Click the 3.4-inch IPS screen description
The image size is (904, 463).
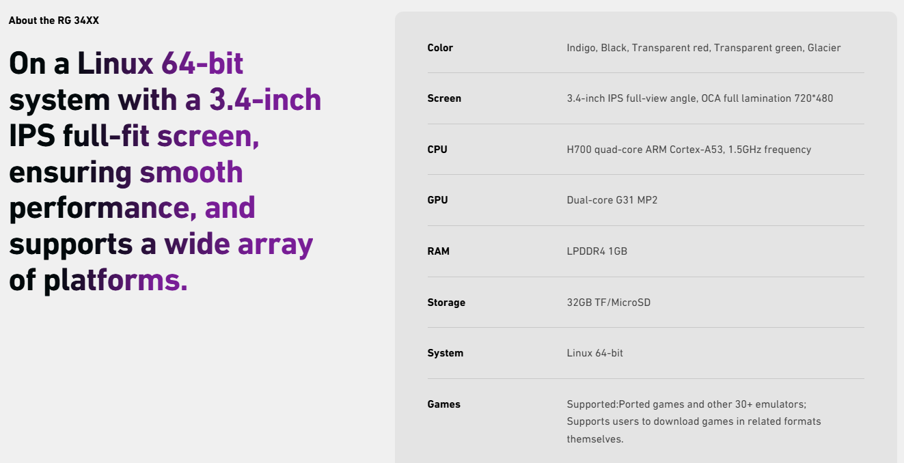coord(700,98)
